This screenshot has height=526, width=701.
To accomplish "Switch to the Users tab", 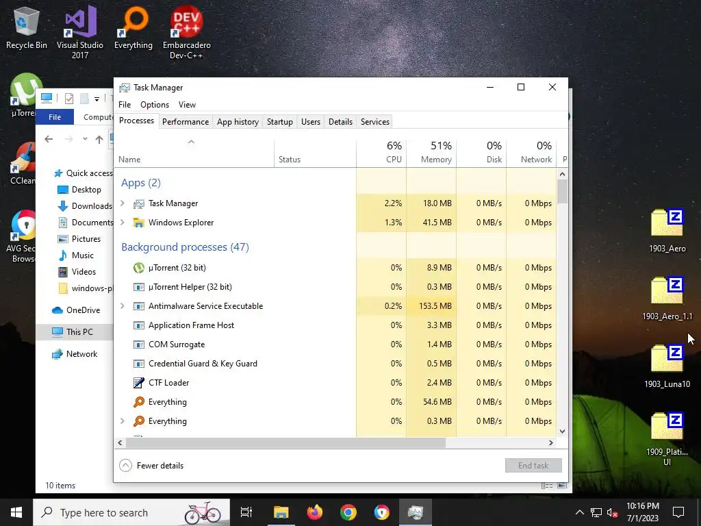I will tap(311, 122).
